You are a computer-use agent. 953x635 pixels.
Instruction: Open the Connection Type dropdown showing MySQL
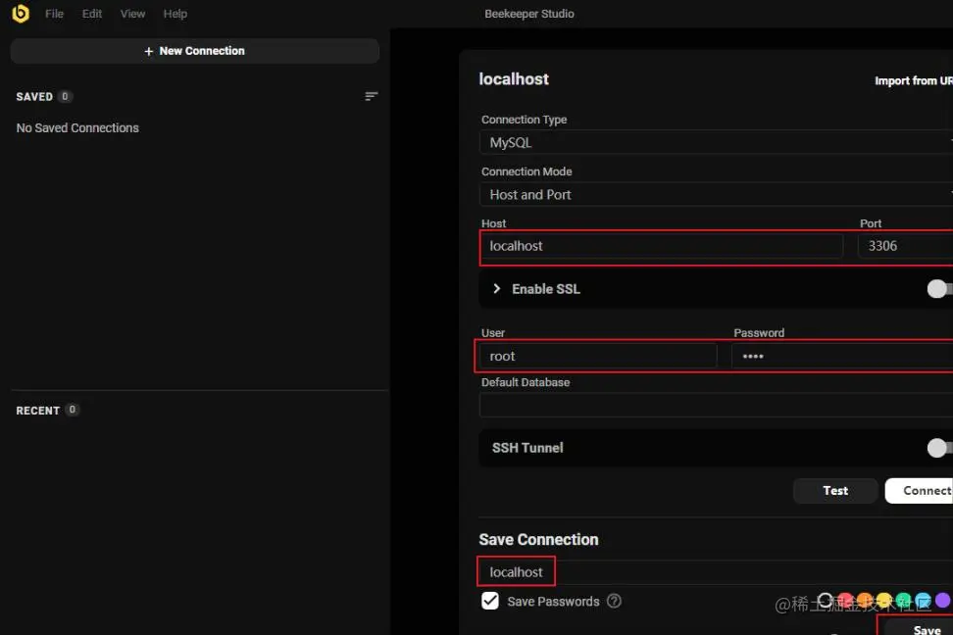(x=716, y=142)
